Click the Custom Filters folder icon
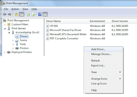Image resolution: width=137 pixels, height=97 pixels. point(9,24)
